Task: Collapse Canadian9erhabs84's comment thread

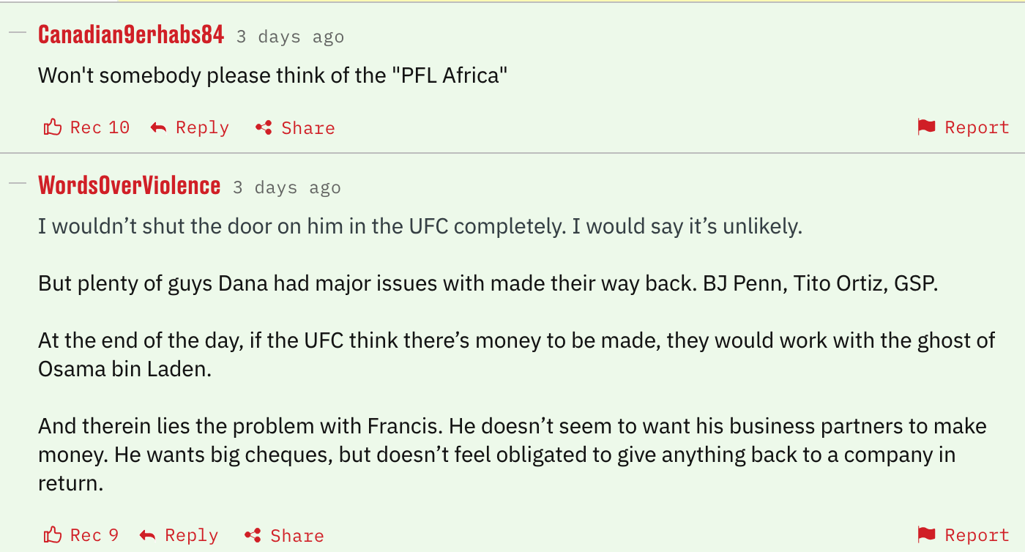Action: click(17, 34)
